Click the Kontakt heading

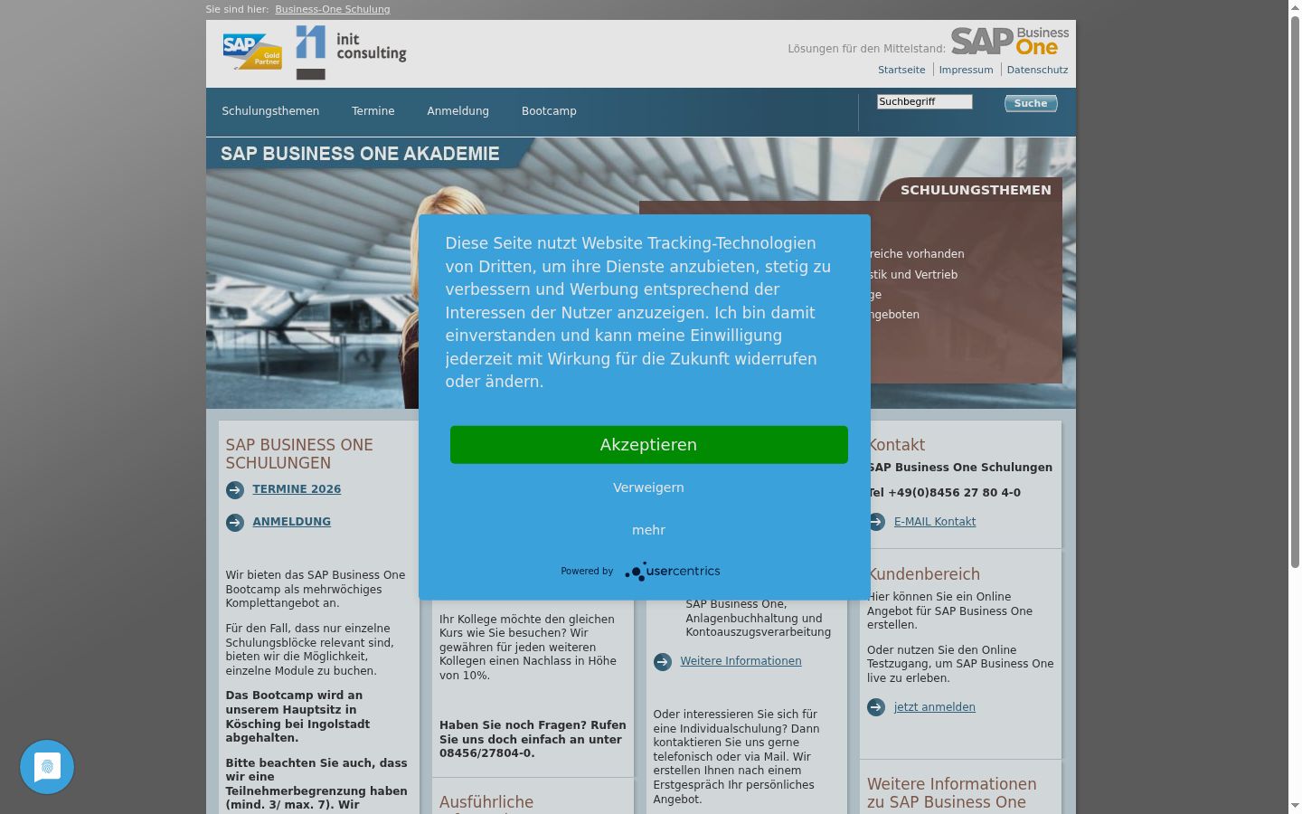(896, 445)
